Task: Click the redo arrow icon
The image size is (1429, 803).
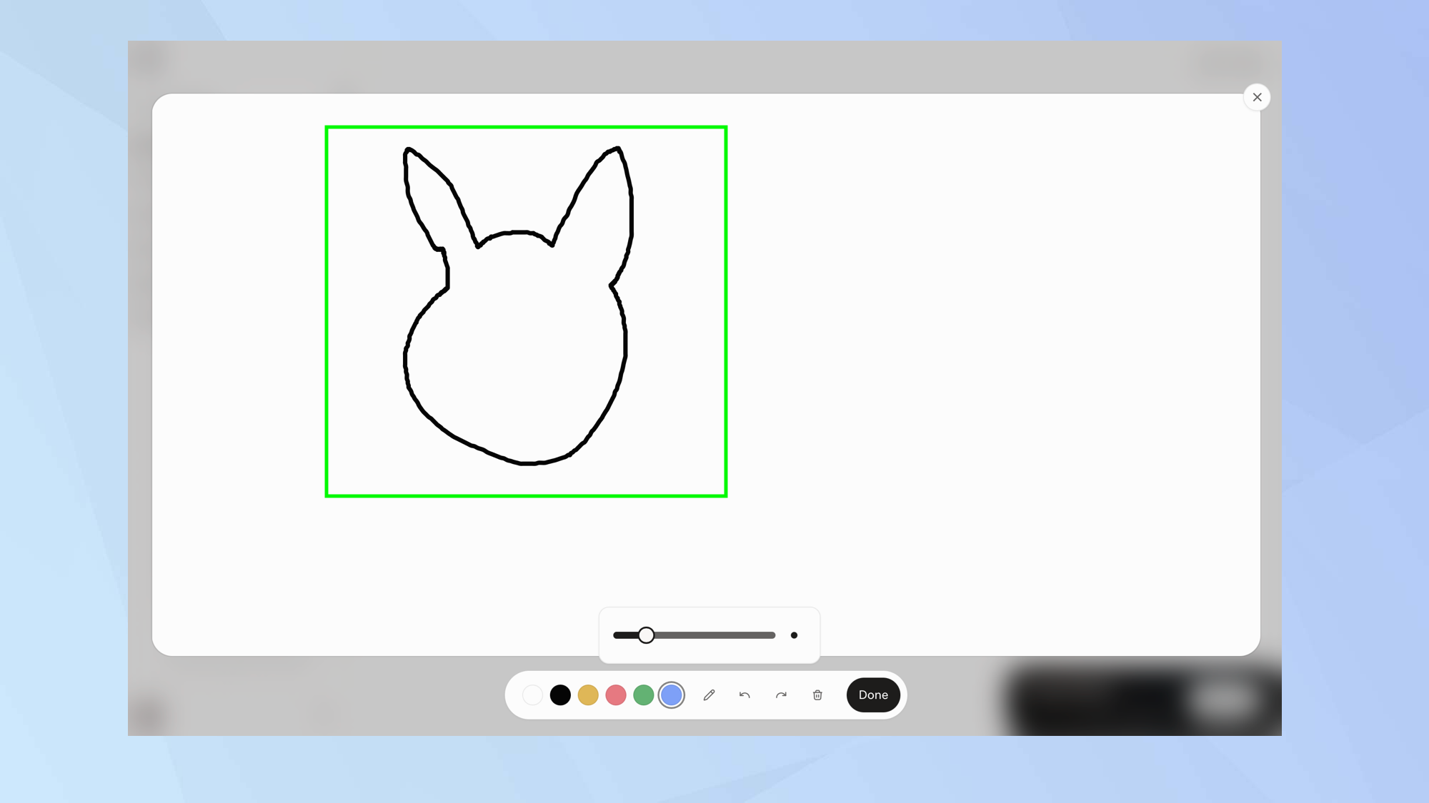Action: 781,695
